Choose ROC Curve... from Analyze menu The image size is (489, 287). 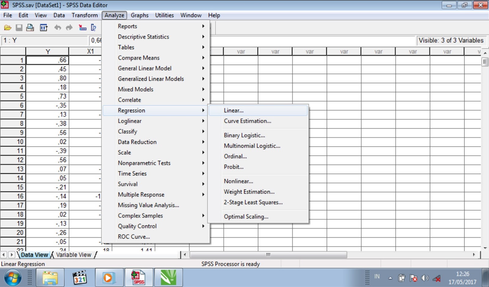point(156,237)
